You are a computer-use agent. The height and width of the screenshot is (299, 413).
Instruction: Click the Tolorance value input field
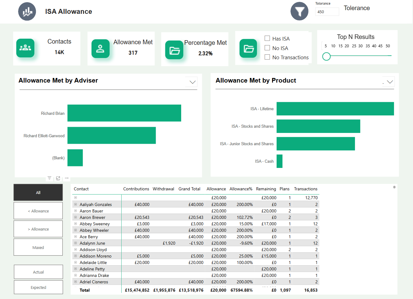coord(327,12)
